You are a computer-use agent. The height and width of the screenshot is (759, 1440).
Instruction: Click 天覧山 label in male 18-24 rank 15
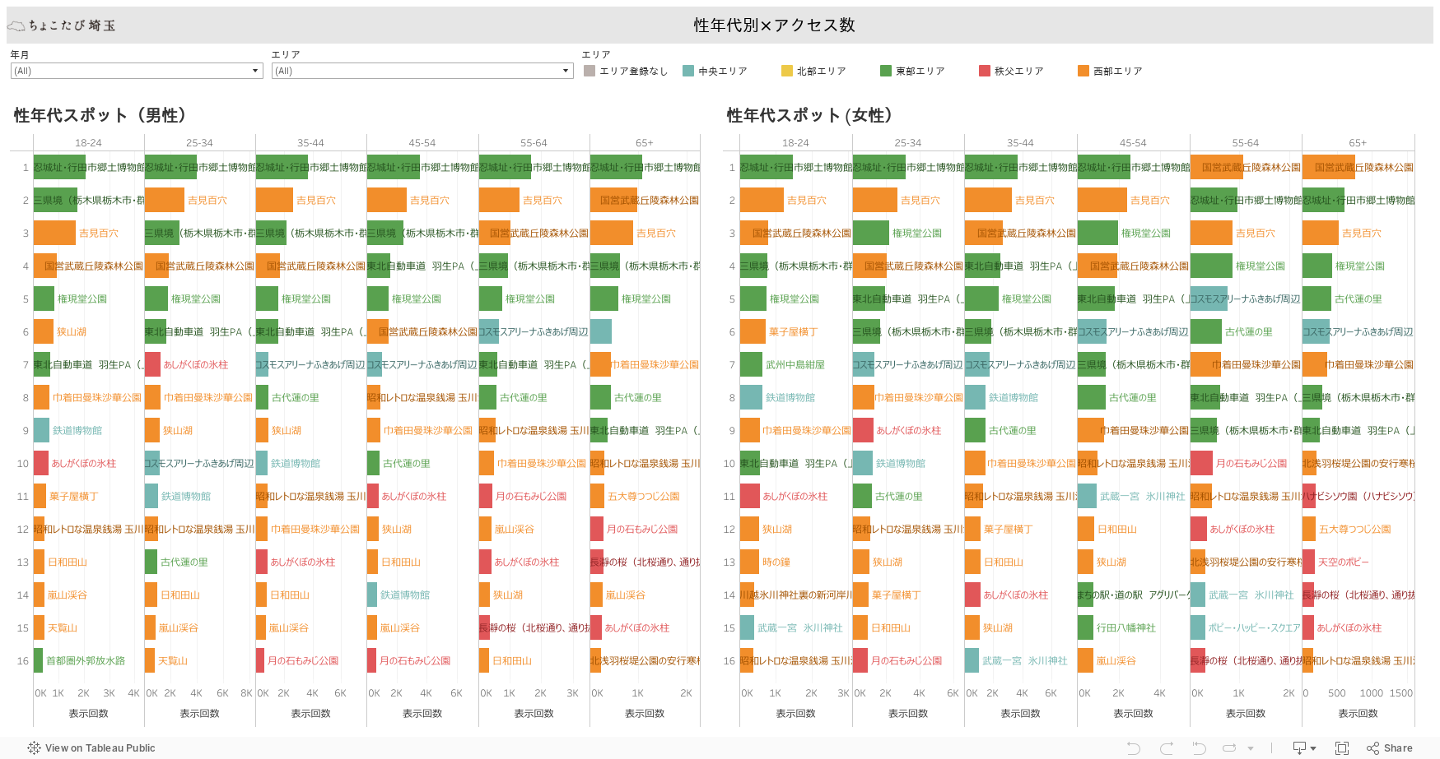pos(63,627)
